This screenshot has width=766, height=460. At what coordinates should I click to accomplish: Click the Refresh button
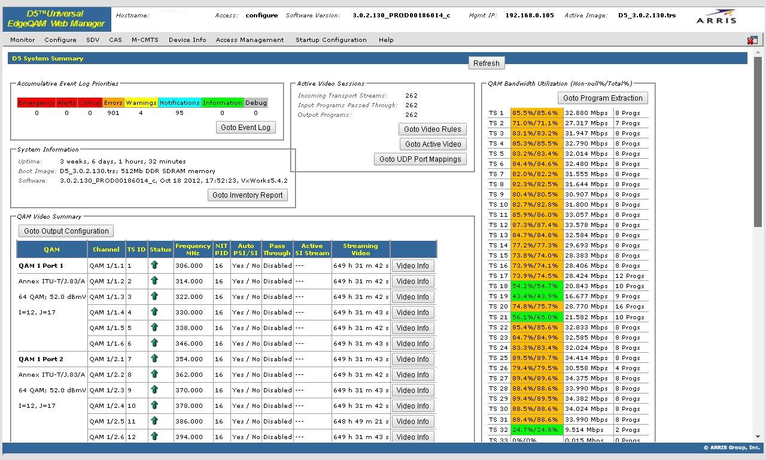click(487, 63)
